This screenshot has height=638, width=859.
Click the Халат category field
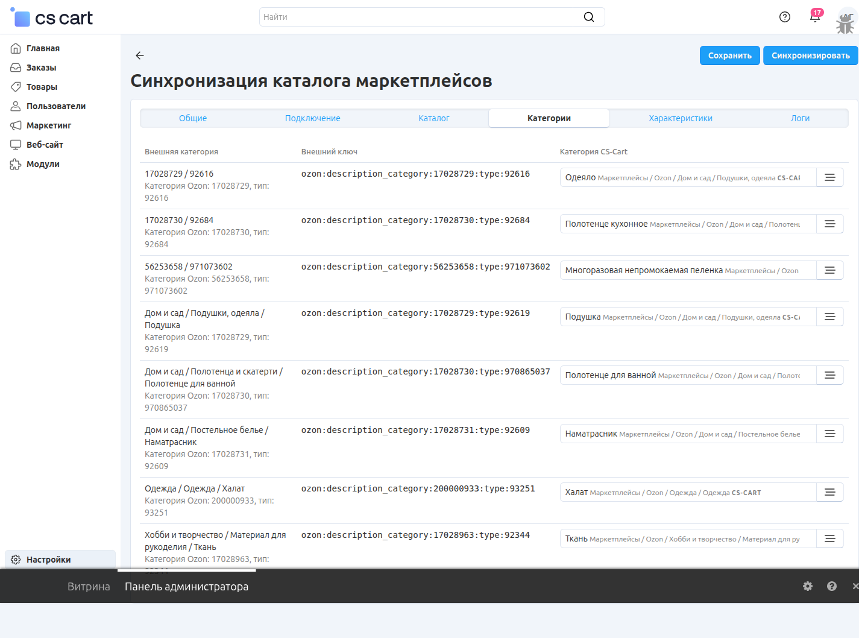click(x=688, y=492)
